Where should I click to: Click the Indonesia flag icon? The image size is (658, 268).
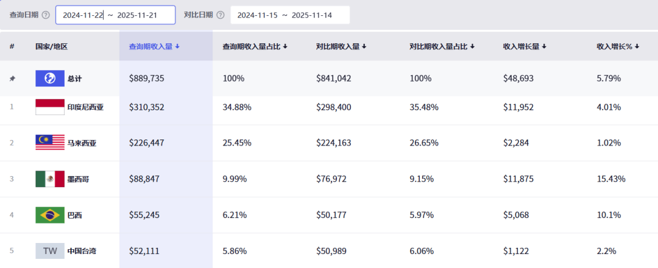[50, 107]
